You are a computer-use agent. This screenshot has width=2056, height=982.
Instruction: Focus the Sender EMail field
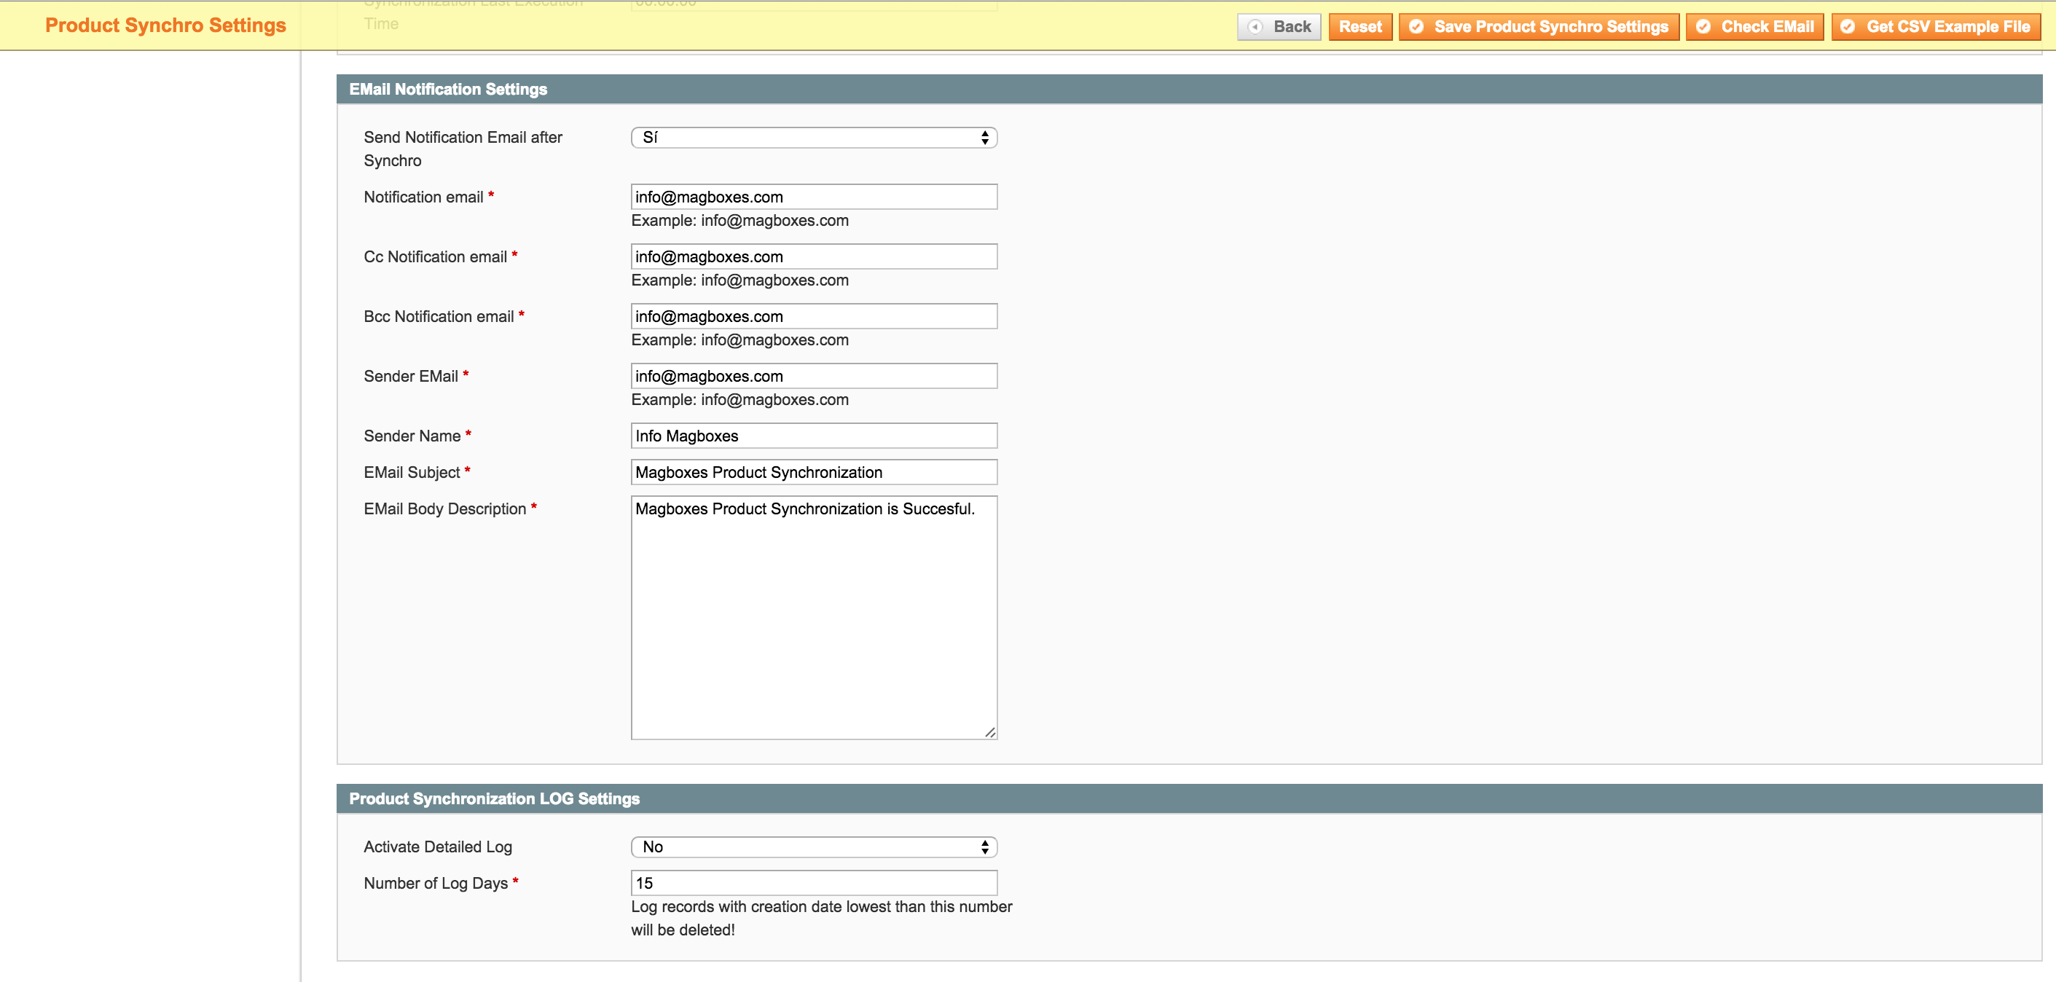tap(814, 376)
